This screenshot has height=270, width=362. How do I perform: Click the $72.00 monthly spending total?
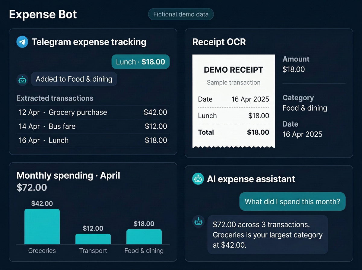32,187
